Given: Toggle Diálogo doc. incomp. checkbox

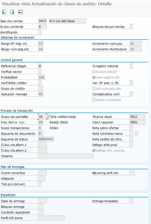Looking at the screenshot, I should pyautogui.click(x=94, y=150).
